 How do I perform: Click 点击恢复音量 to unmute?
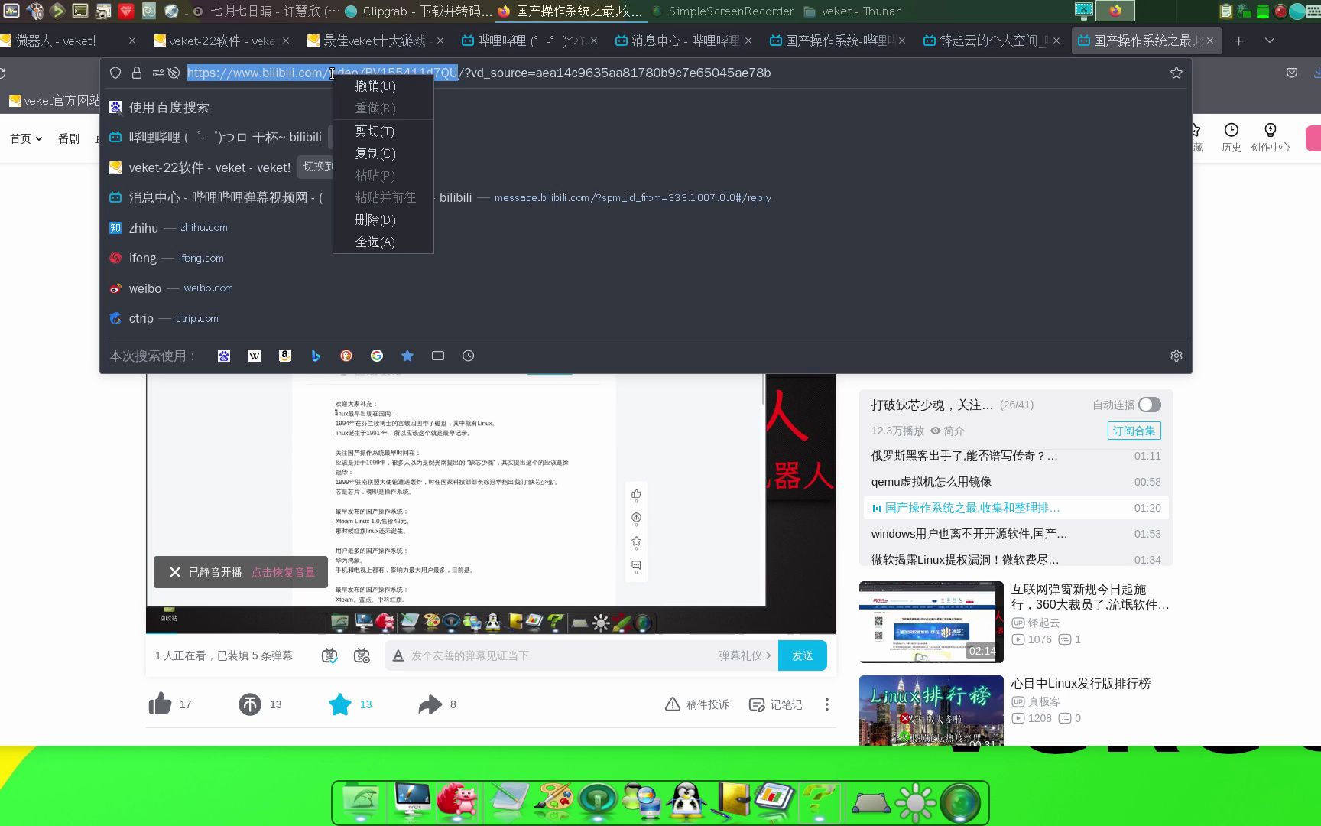(x=283, y=572)
